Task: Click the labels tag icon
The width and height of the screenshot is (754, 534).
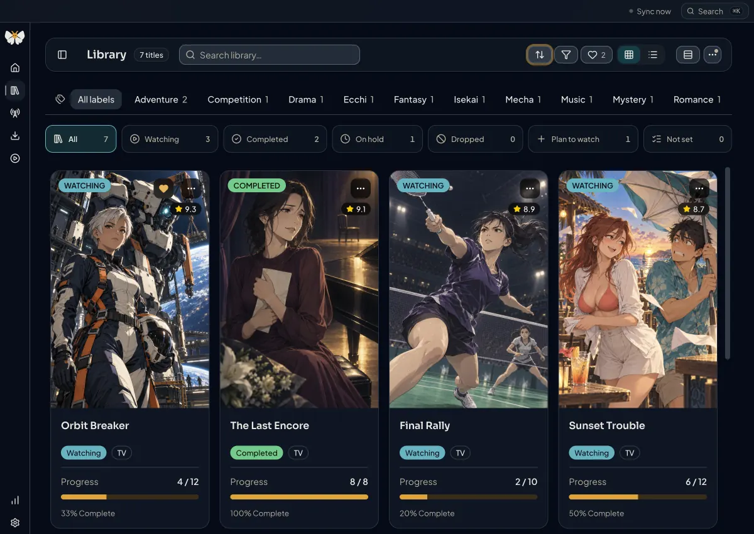Action: pos(60,99)
